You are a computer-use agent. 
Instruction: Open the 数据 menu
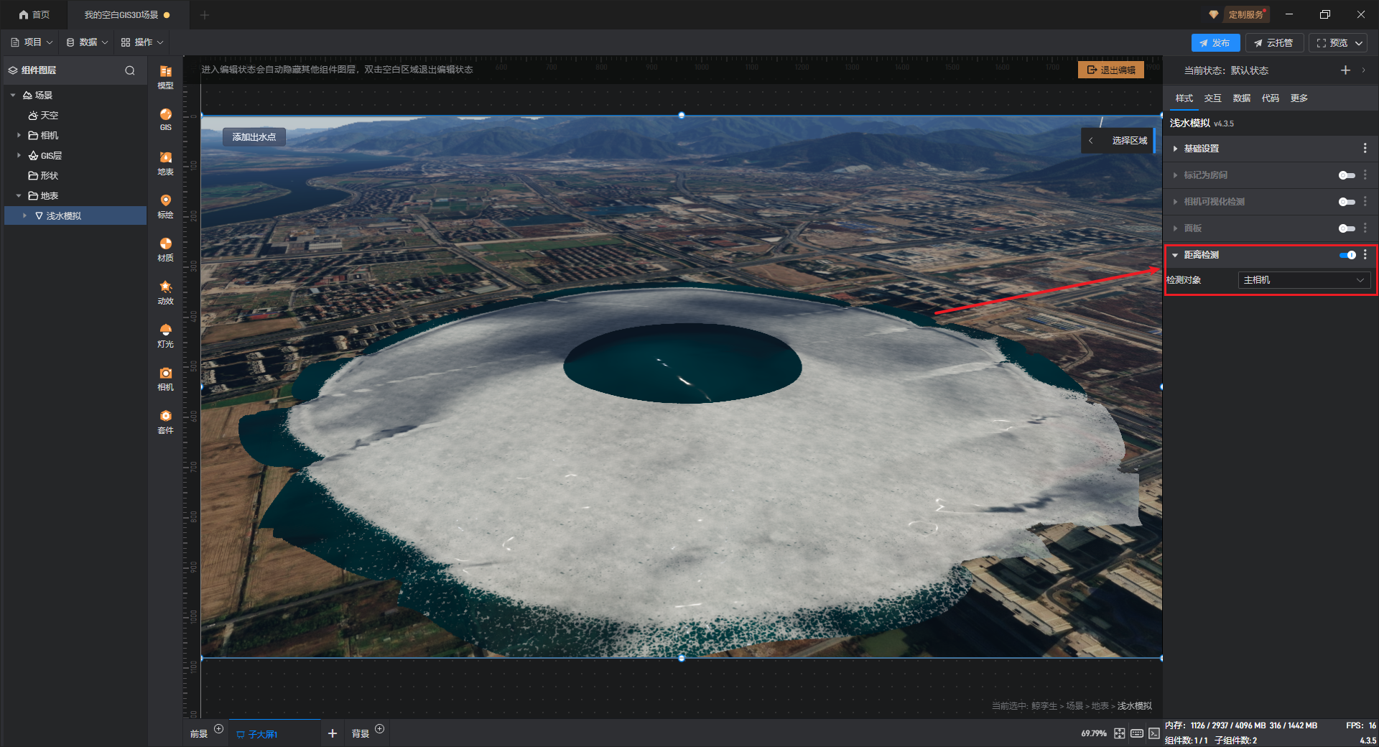click(87, 42)
